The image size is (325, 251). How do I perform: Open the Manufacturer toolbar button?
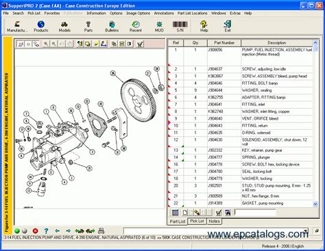pyautogui.click(x=17, y=27)
